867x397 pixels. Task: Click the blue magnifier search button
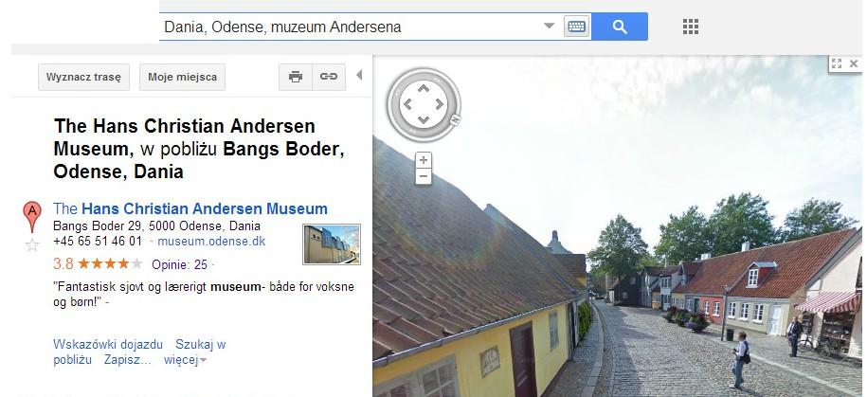coord(620,27)
